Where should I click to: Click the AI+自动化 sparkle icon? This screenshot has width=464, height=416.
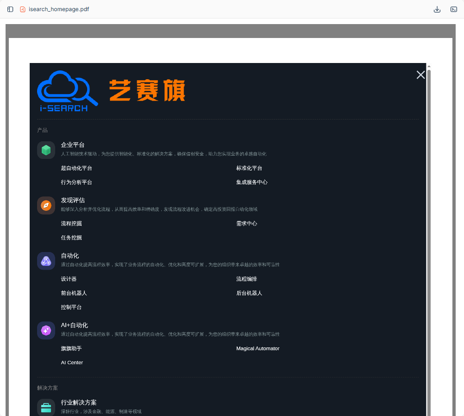coord(46,330)
